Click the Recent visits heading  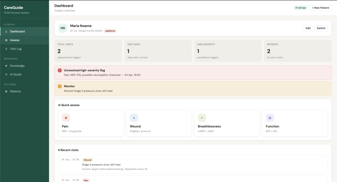coord(68,150)
